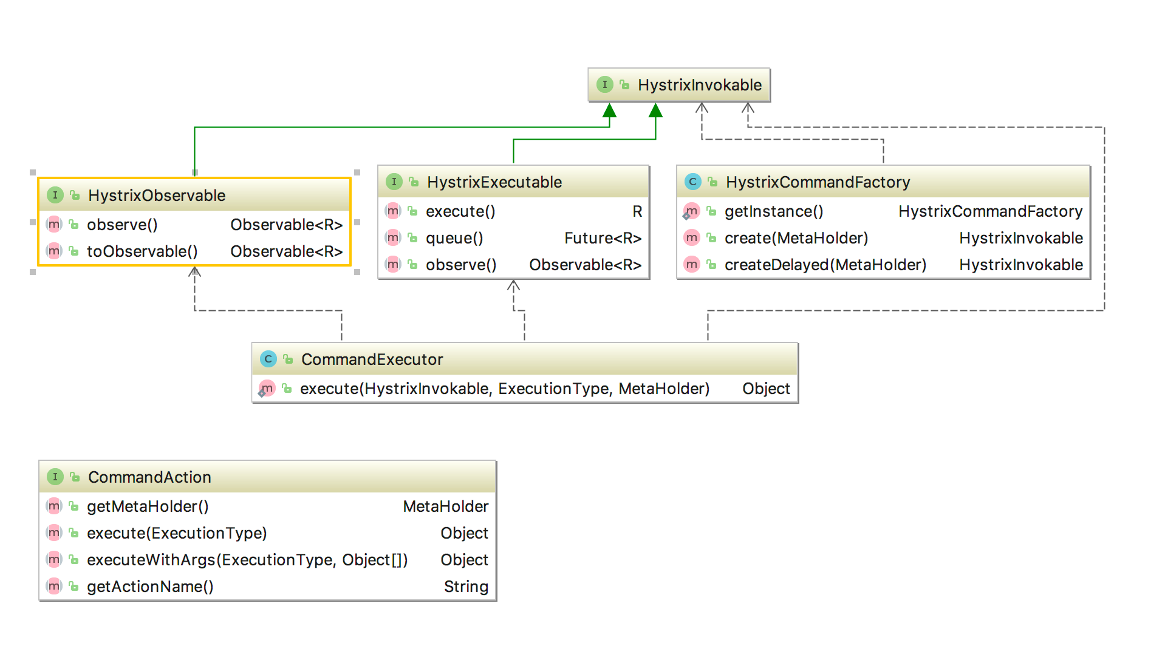Click the toObservable() method name
The image size is (1165, 657).
[142, 251]
